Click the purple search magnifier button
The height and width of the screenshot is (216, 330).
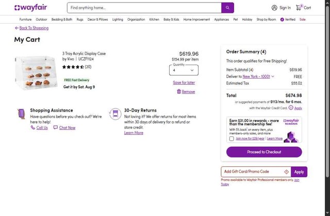pos(227,8)
